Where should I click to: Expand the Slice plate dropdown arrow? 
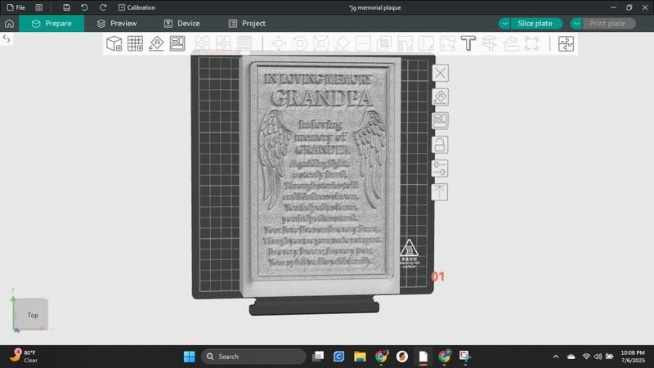coord(504,24)
